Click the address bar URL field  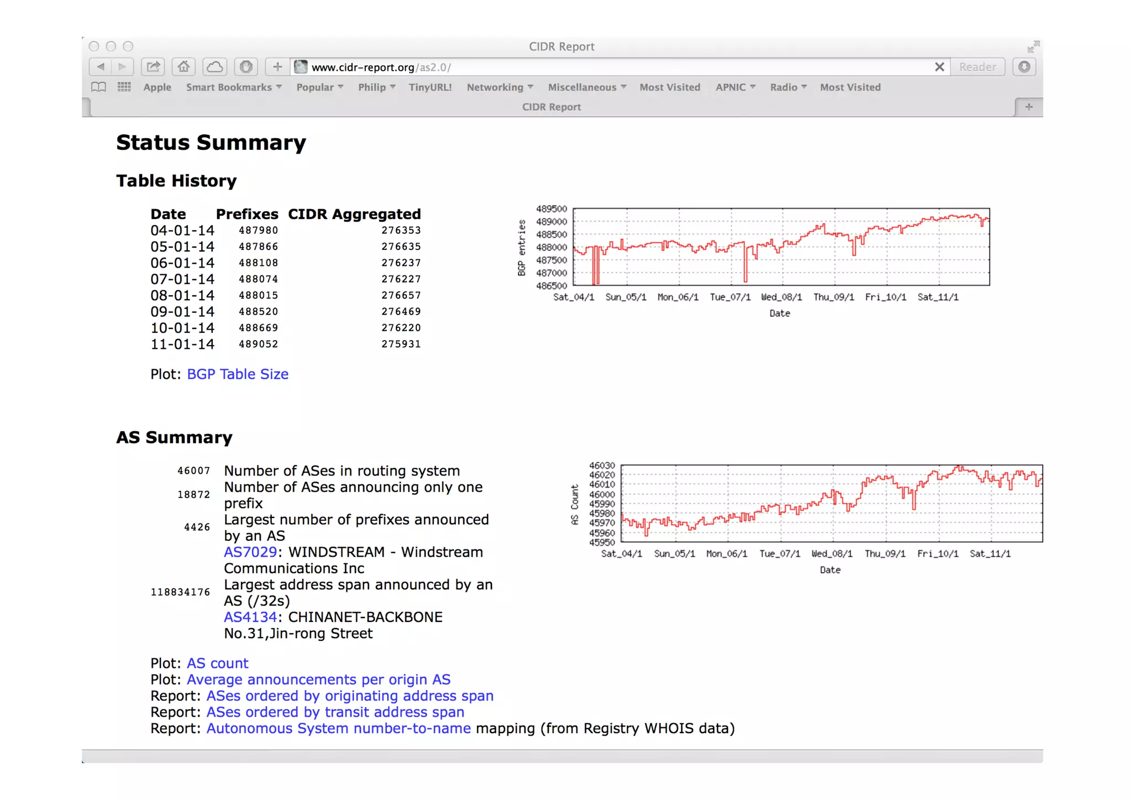(608, 67)
